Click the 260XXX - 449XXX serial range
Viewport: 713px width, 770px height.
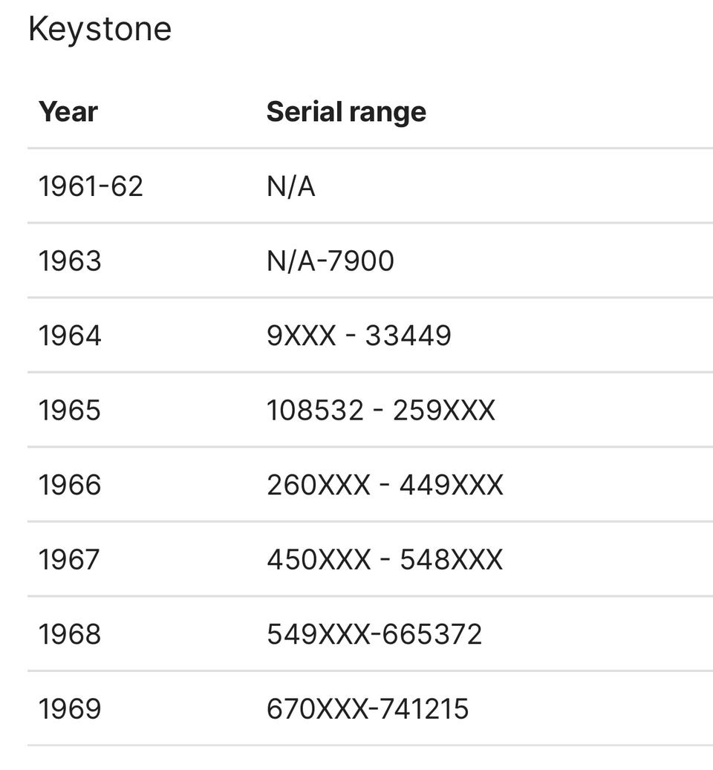385,485
